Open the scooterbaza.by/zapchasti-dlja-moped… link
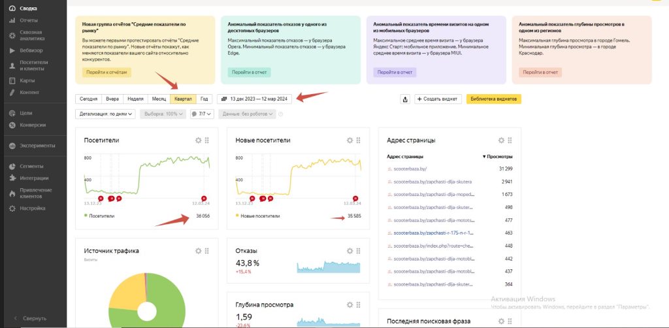This screenshot has height=328, width=669. coord(434,195)
